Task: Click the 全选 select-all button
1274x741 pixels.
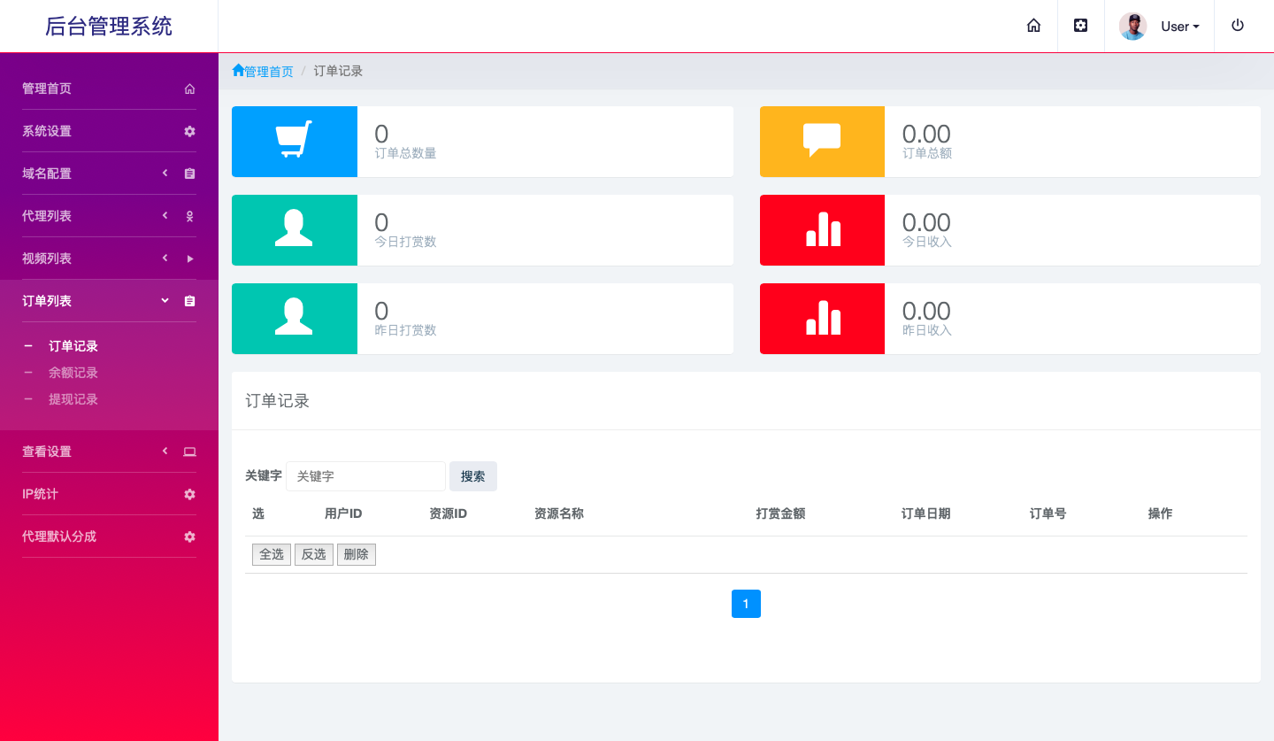Action: point(272,554)
